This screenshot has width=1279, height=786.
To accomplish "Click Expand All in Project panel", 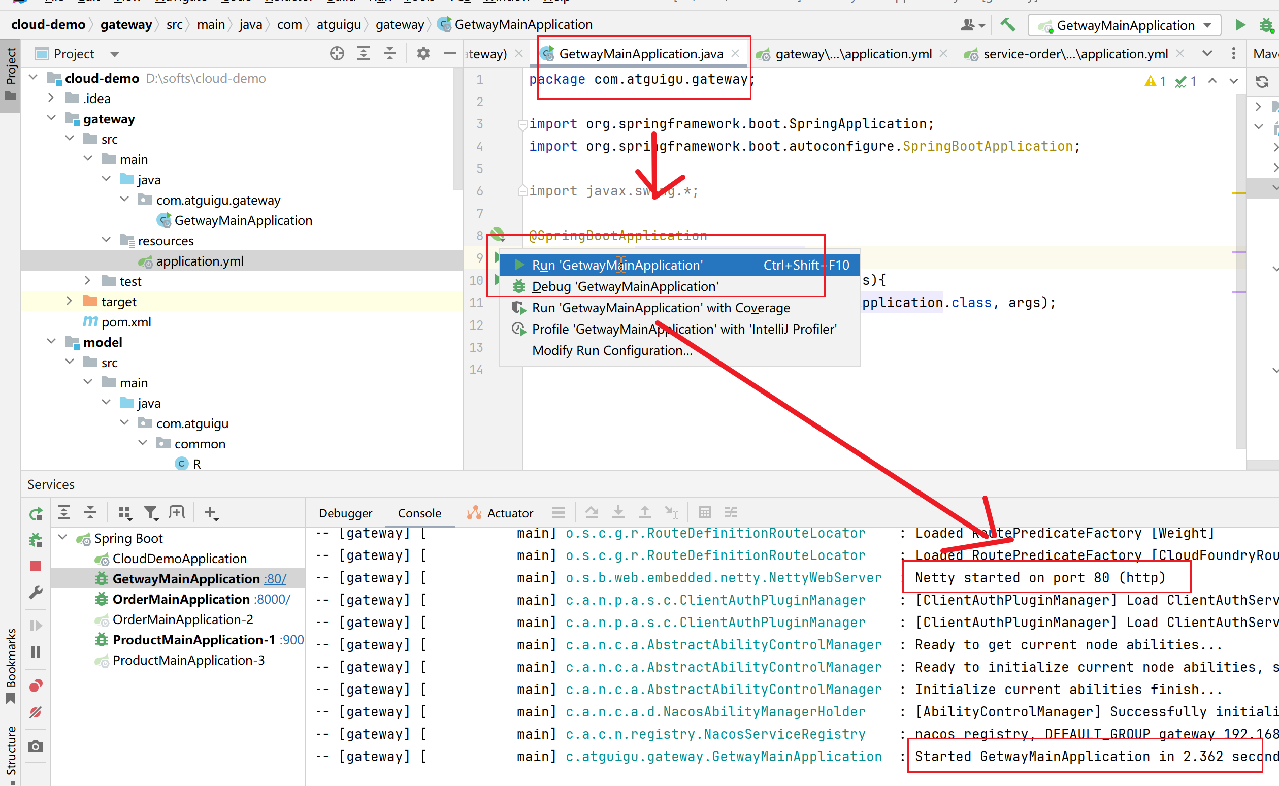I will 363,53.
